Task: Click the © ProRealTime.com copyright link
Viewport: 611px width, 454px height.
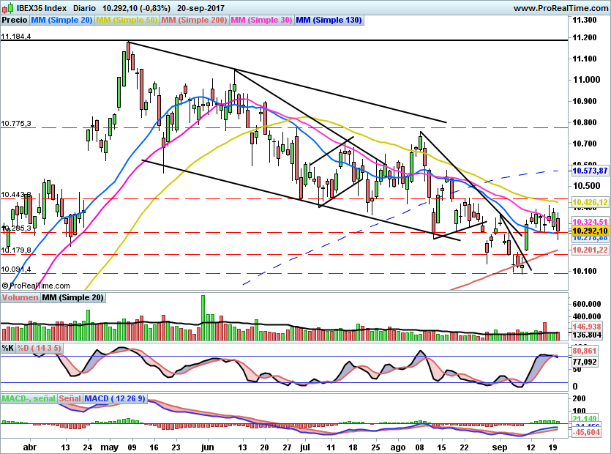Action: pyautogui.click(x=37, y=285)
